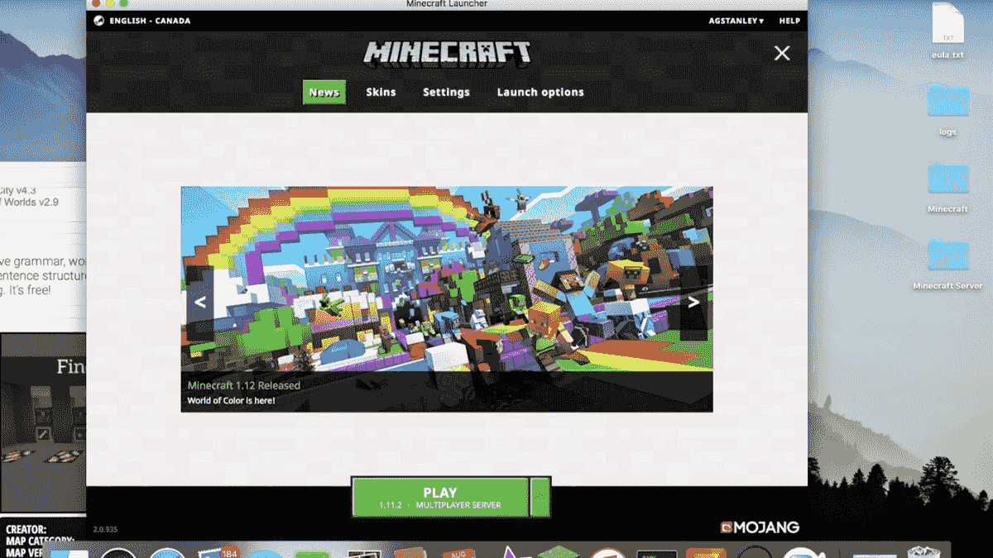Screen dimensions: 993x558
Task: Click the green PLAY button
Action: (439, 497)
